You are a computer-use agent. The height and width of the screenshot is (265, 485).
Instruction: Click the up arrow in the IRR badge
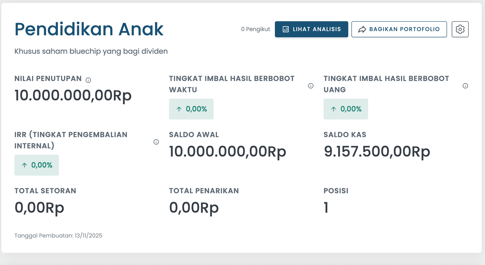(x=24, y=165)
